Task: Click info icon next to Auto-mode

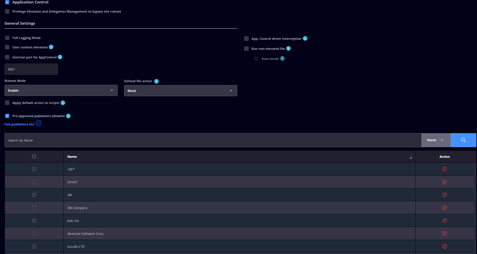Action: [x=282, y=58]
